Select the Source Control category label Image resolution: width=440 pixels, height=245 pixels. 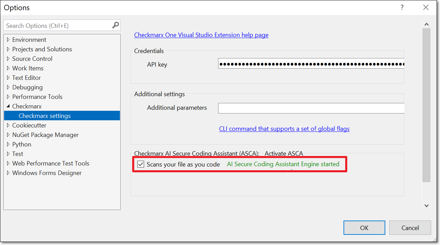click(x=32, y=59)
